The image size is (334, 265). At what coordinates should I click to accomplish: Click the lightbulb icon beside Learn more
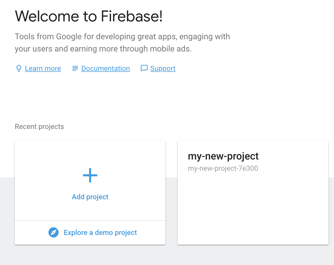tap(19, 68)
